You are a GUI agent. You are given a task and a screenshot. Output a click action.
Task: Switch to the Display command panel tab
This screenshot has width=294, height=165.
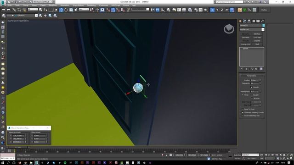258,21
